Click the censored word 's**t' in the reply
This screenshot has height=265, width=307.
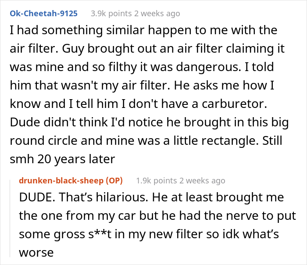tap(100, 234)
